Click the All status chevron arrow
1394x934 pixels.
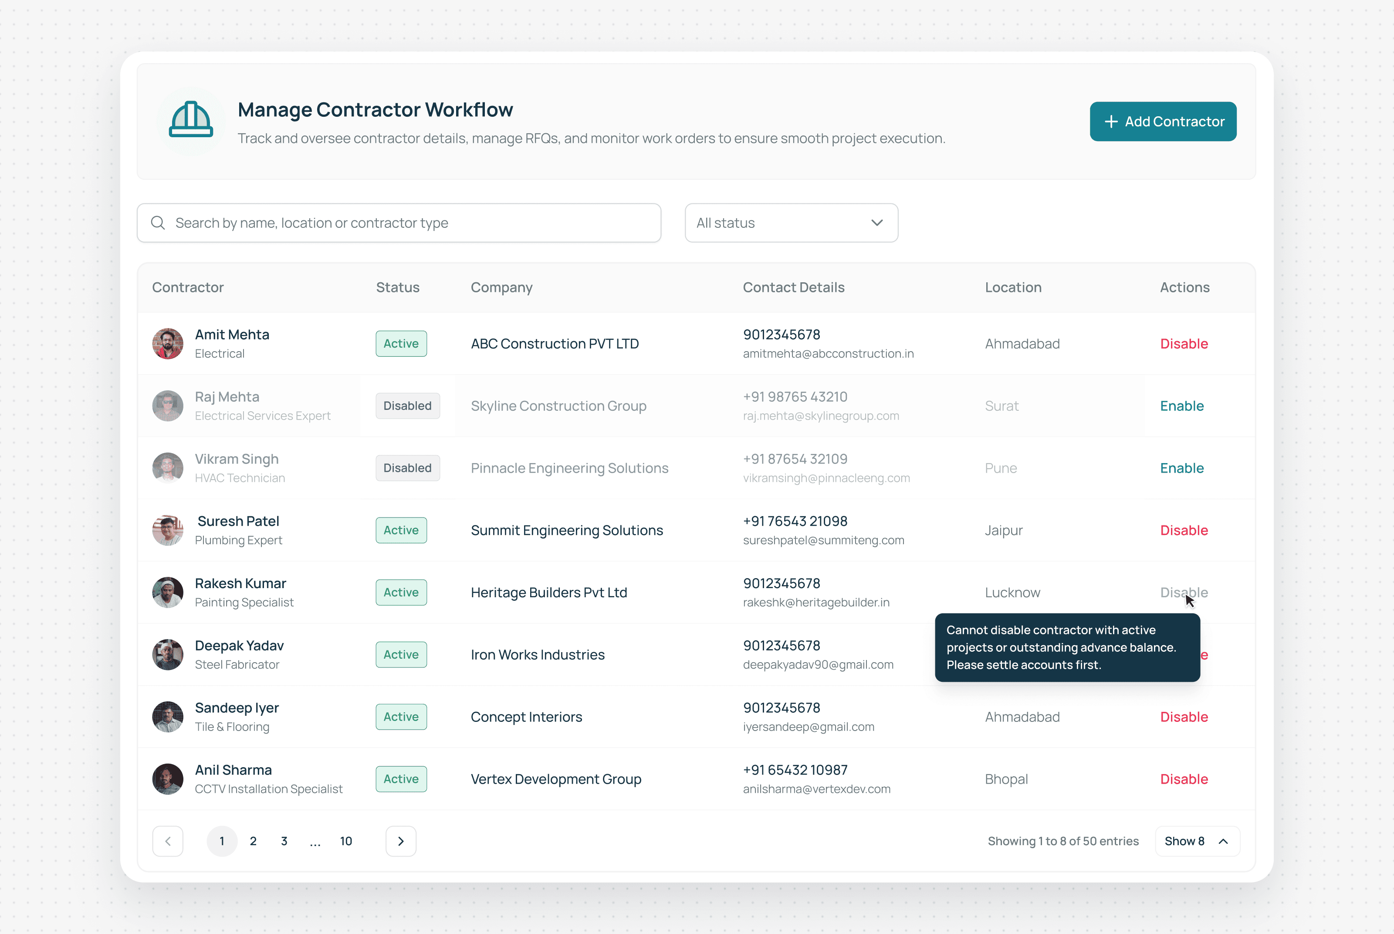click(876, 223)
